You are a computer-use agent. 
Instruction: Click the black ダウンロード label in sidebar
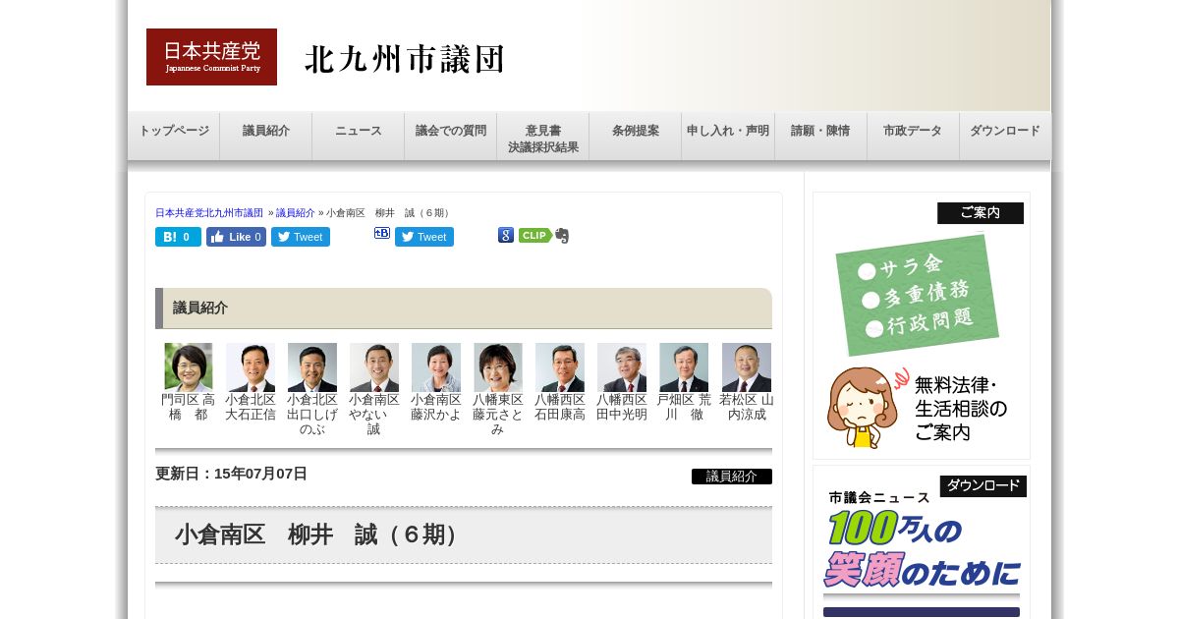983,486
